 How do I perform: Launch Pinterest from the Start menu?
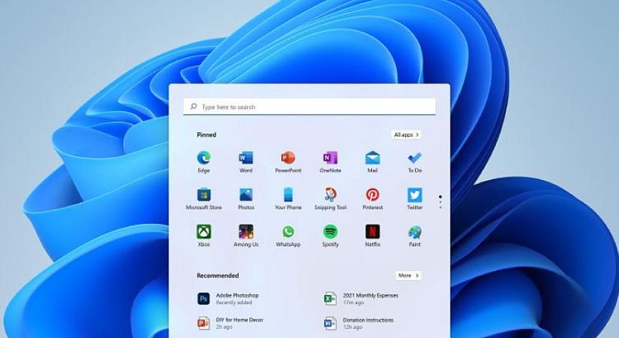(372, 195)
